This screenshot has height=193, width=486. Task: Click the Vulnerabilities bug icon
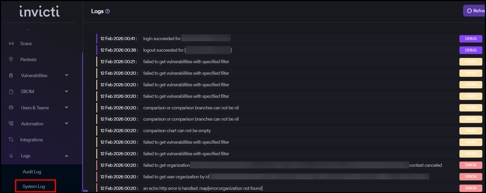pos(11,76)
